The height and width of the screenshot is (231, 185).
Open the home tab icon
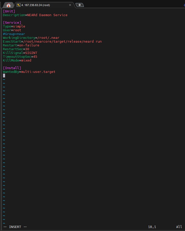9,5
